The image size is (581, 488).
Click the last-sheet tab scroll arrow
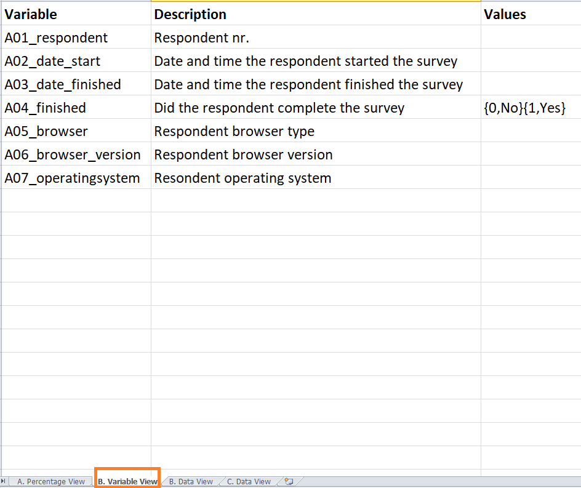pyautogui.click(x=4, y=481)
